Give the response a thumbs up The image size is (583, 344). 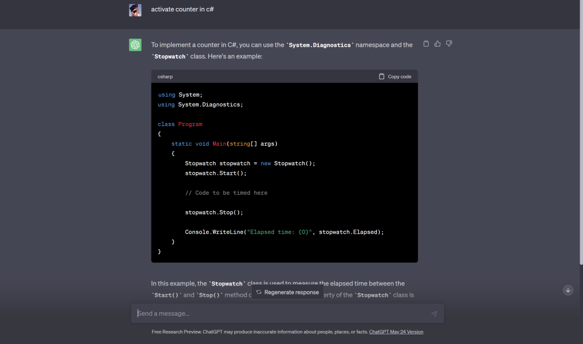coord(438,44)
